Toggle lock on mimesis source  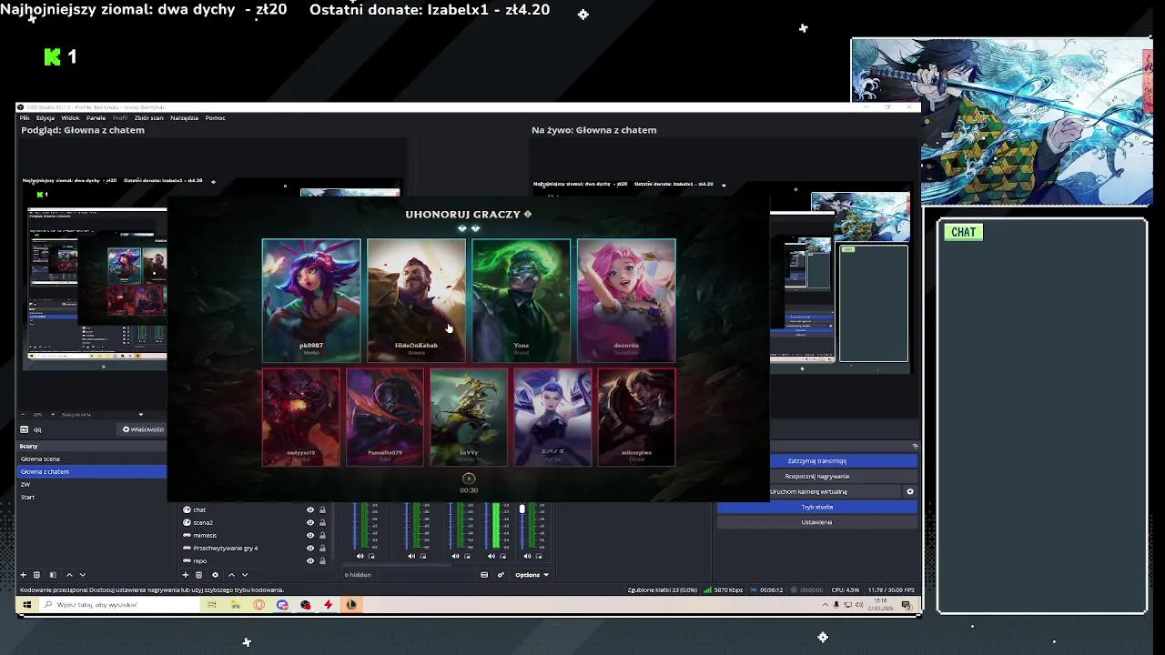pos(322,536)
